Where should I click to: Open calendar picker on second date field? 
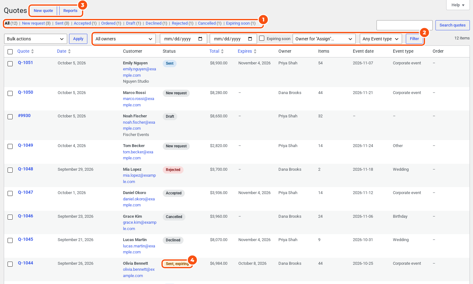click(x=250, y=39)
